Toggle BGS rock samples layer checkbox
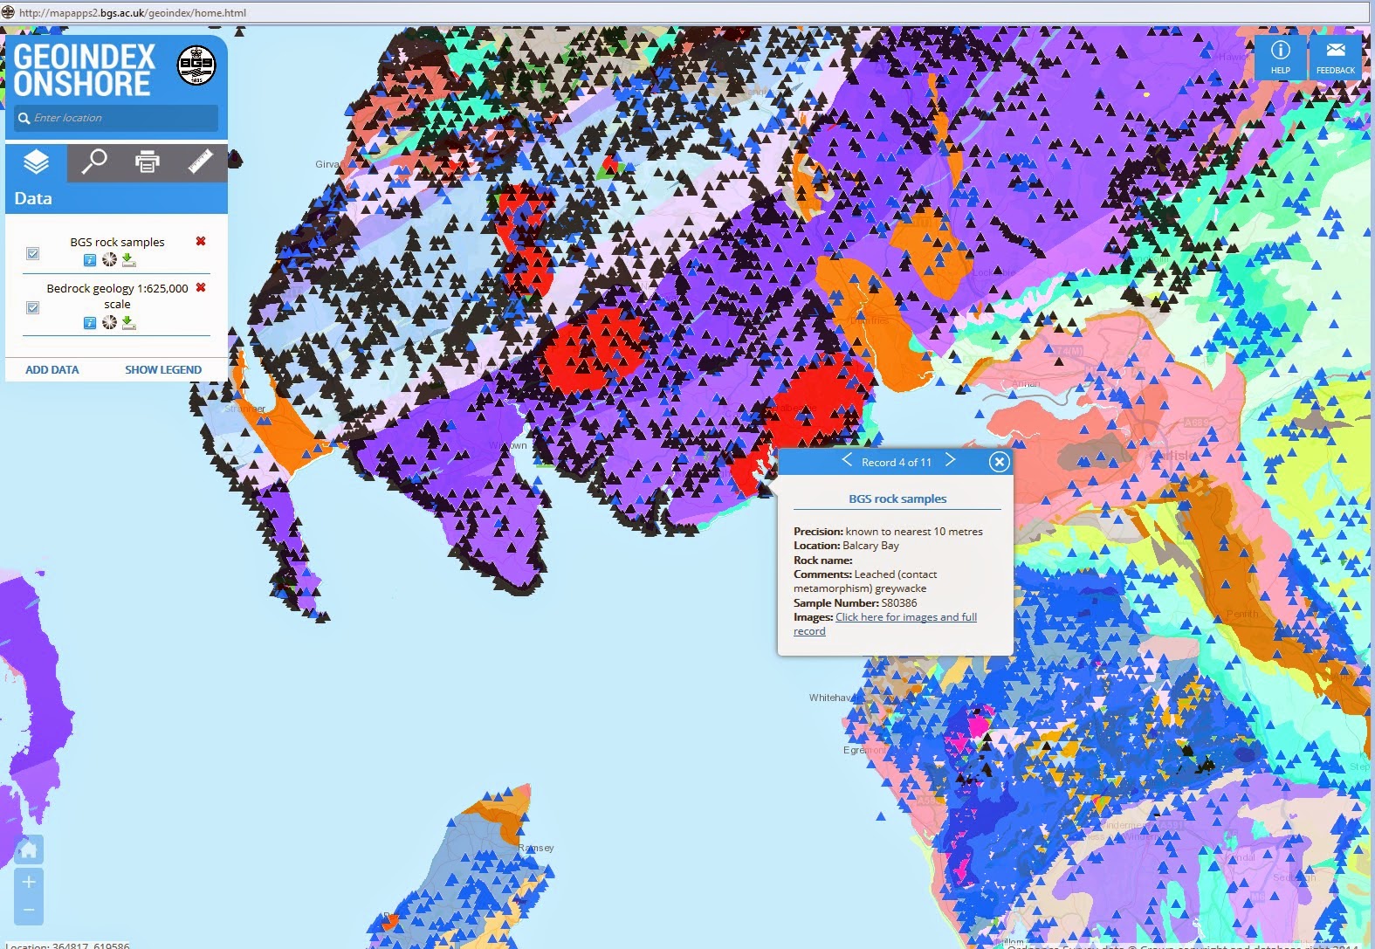This screenshot has width=1375, height=949. point(32,253)
